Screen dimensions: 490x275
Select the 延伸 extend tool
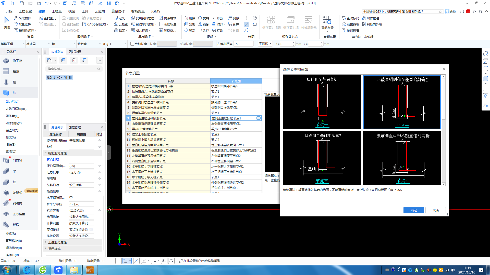click(x=204, y=30)
